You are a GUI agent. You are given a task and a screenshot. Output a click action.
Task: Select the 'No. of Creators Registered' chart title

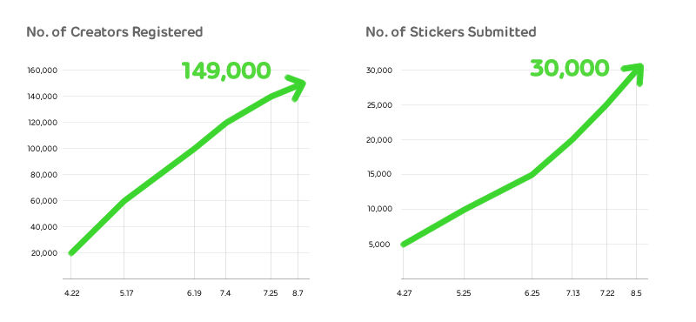point(115,32)
